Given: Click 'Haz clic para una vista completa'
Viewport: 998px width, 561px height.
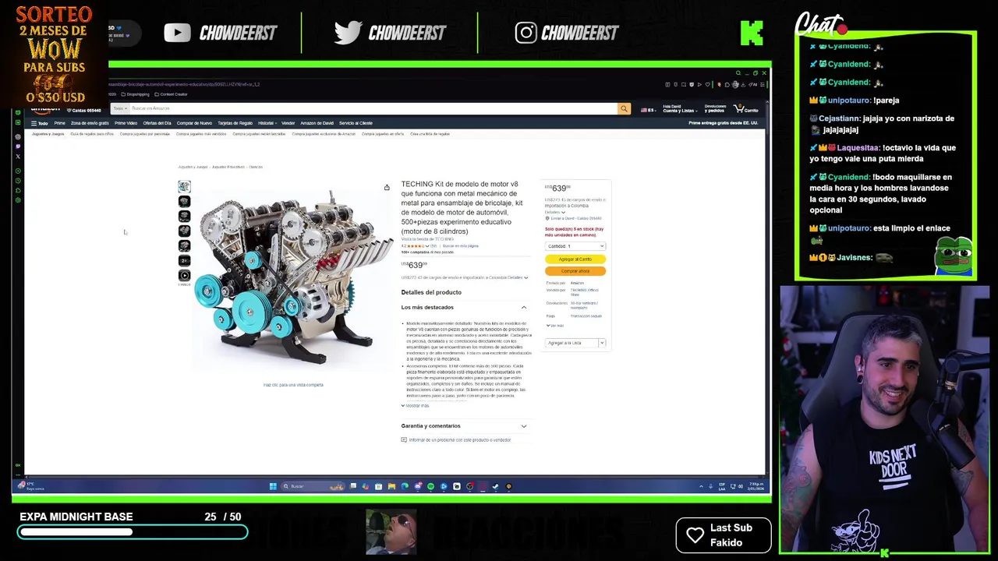Looking at the screenshot, I should click(293, 385).
